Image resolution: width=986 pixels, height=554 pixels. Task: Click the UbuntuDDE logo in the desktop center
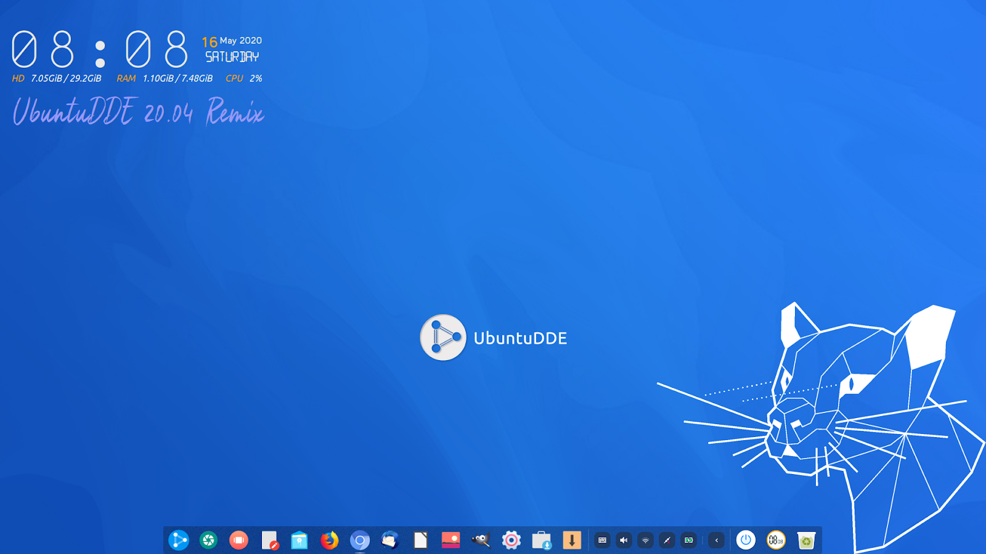pos(494,337)
